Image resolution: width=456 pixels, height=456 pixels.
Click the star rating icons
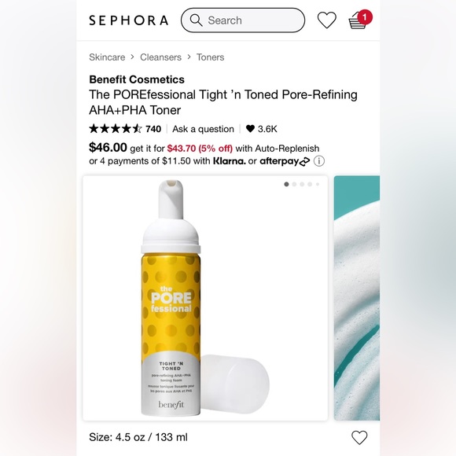[x=115, y=128]
